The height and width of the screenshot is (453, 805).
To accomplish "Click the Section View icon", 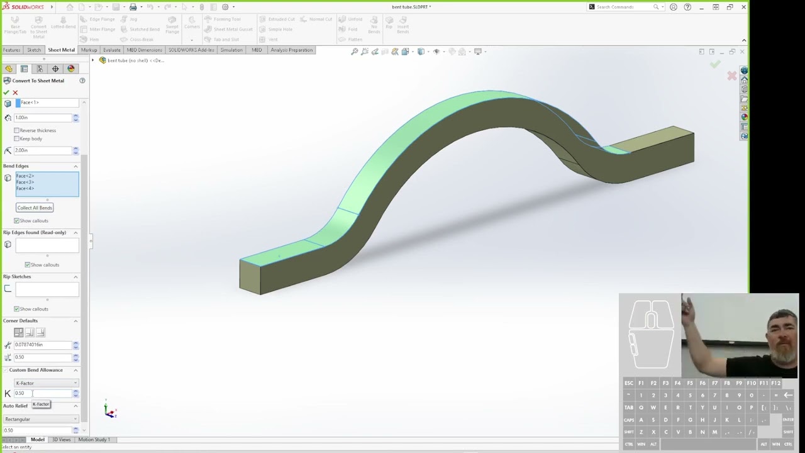I will click(385, 52).
